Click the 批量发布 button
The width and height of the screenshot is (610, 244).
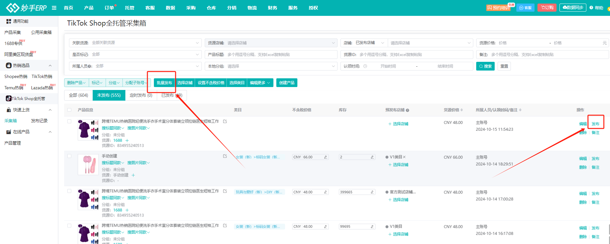tap(164, 83)
